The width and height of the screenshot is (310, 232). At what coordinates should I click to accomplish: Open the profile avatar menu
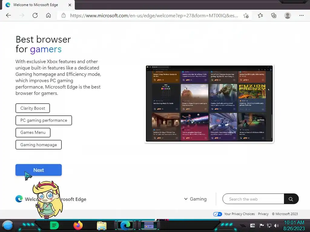(288, 15)
